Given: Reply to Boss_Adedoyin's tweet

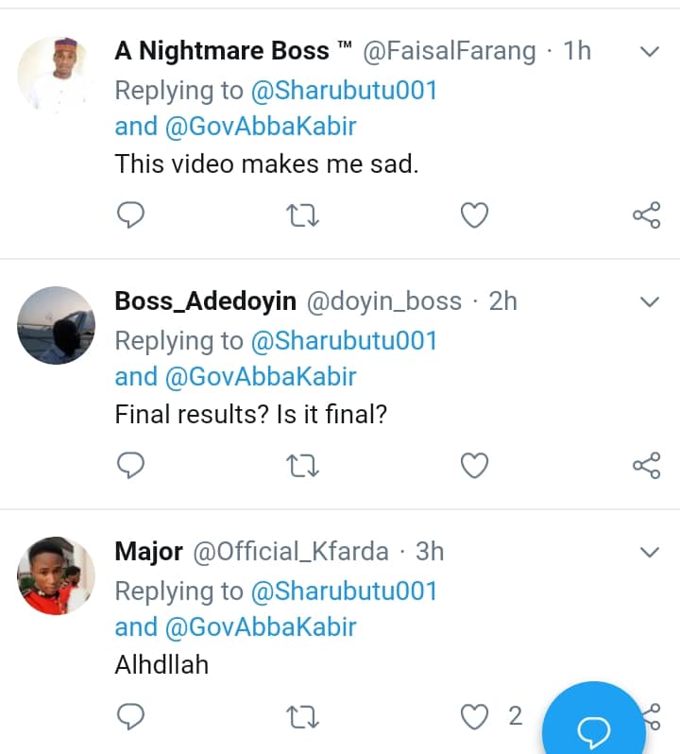Looking at the screenshot, I should click(131, 465).
